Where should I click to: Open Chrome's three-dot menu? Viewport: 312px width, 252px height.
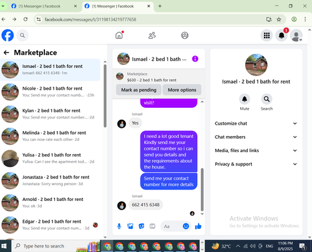point(305,19)
